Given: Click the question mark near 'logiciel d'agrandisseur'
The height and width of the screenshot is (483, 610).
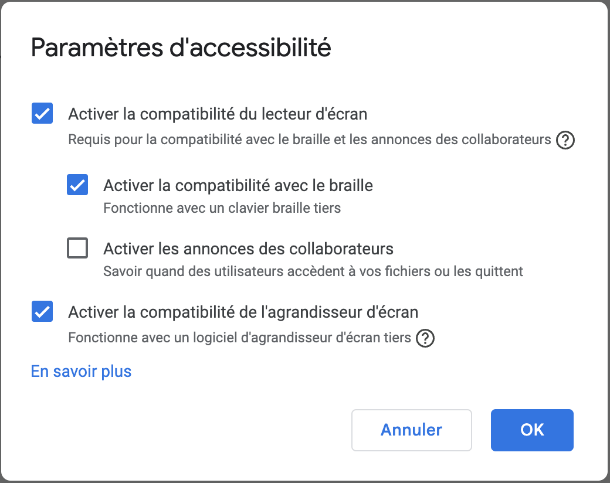Looking at the screenshot, I should (x=426, y=338).
